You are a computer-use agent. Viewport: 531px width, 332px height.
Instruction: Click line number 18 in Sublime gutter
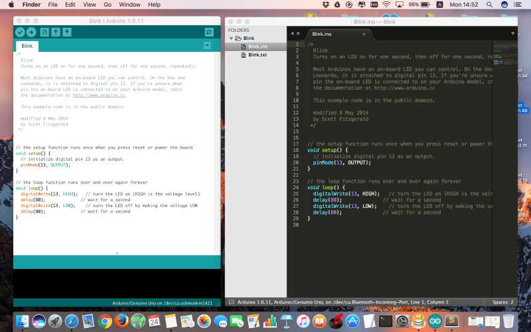click(295, 150)
